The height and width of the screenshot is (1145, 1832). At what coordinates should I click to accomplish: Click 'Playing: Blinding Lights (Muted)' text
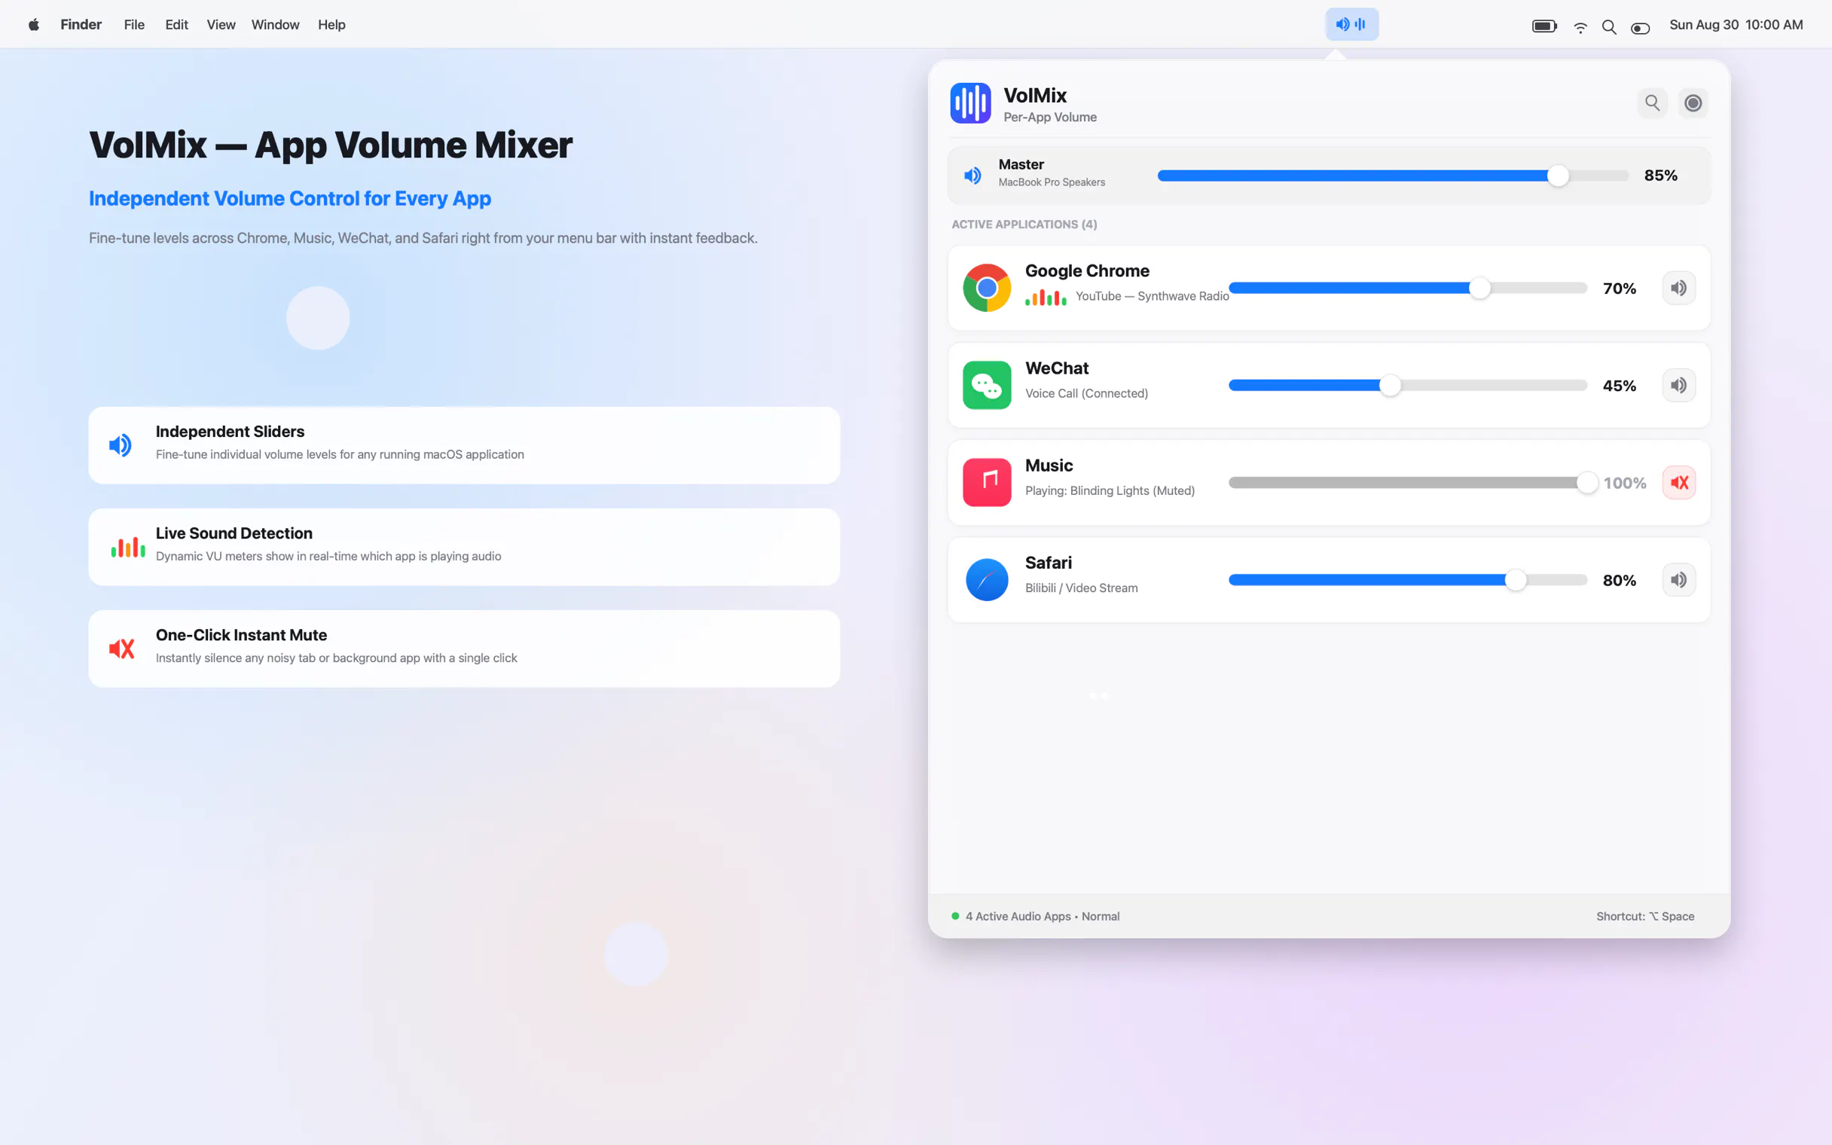(1110, 490)
